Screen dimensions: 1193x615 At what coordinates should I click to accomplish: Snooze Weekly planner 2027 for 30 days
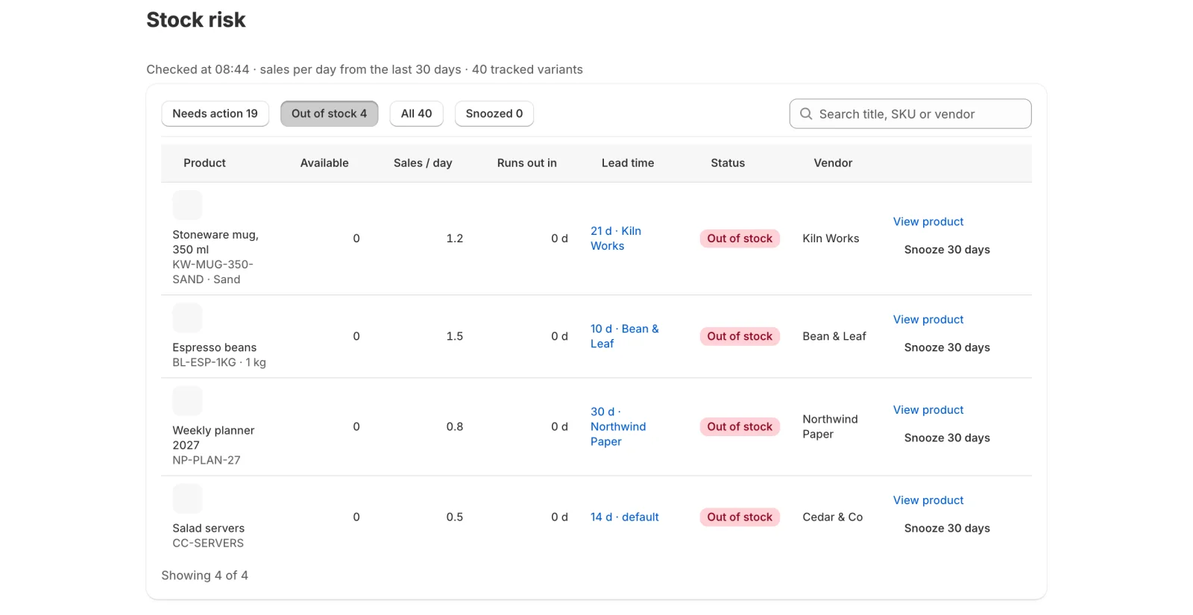click(947, 438)
